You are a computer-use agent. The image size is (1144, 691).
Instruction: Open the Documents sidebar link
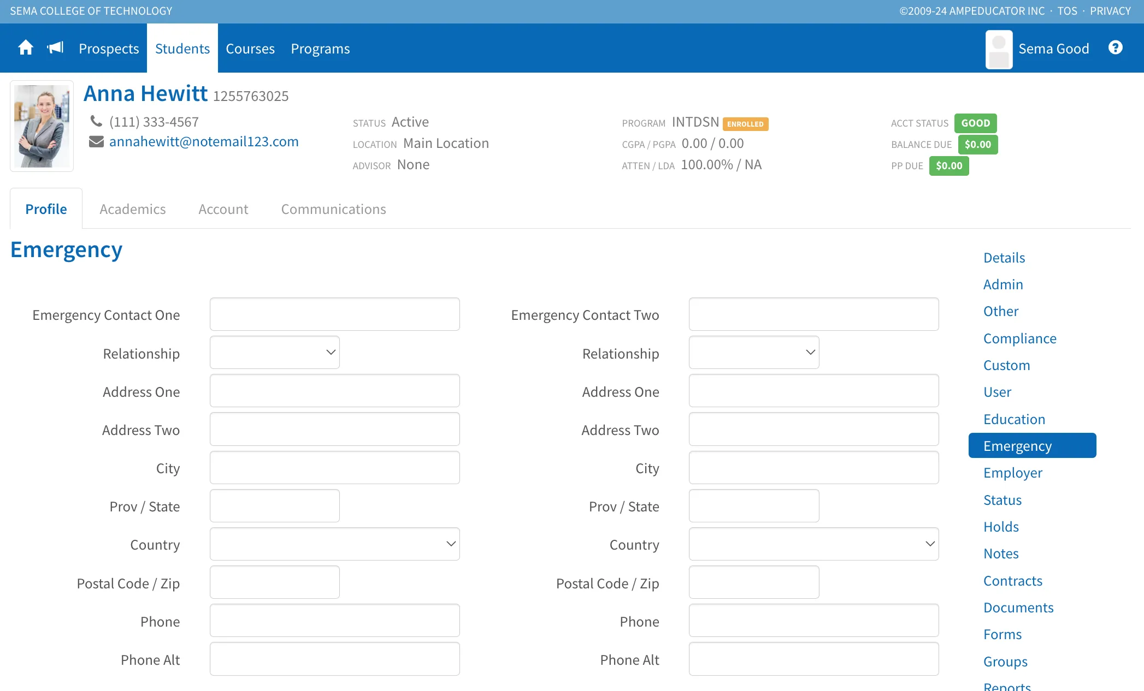1018,607
